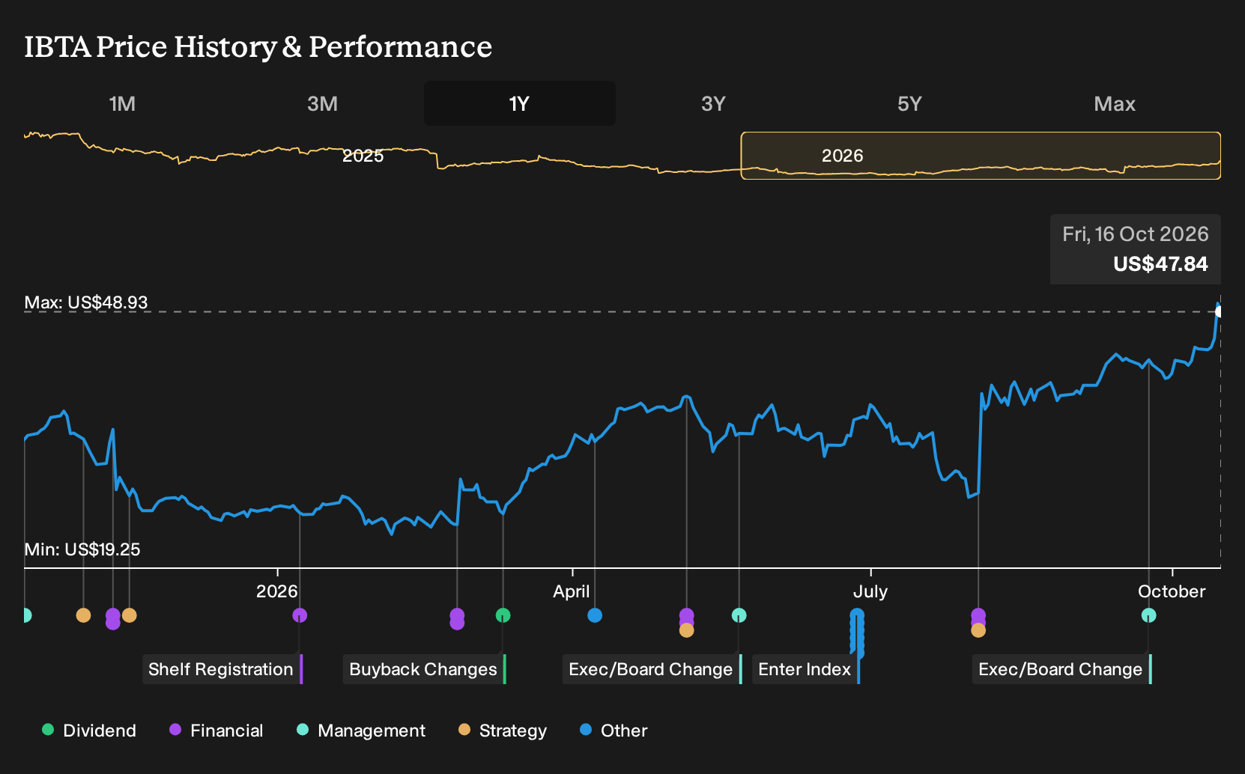The height and width of the screenshot is (774, 1245).
Task: Click the Max: US$48.93 label
Action: pyautogui.click(x=86, y=302)
